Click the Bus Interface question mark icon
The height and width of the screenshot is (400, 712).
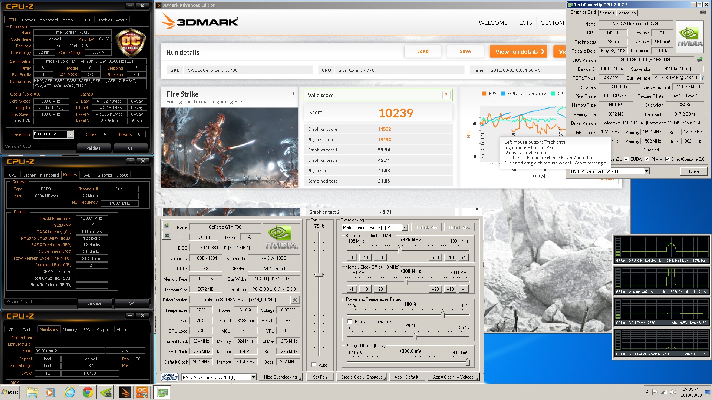pos(702,78)
